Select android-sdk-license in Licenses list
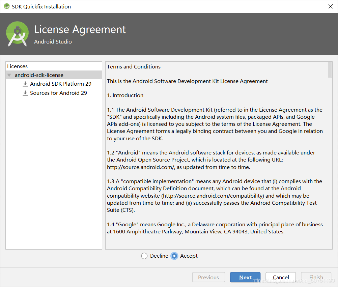 [54, 75]
